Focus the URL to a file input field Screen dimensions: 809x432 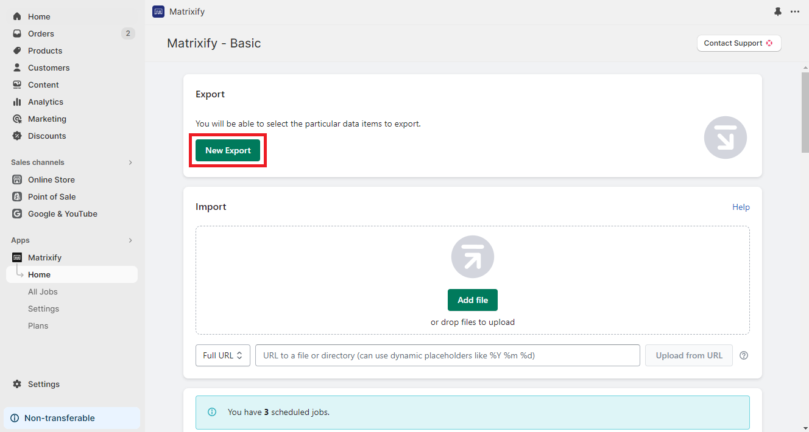pyautogui.click(x=448, y=355)
